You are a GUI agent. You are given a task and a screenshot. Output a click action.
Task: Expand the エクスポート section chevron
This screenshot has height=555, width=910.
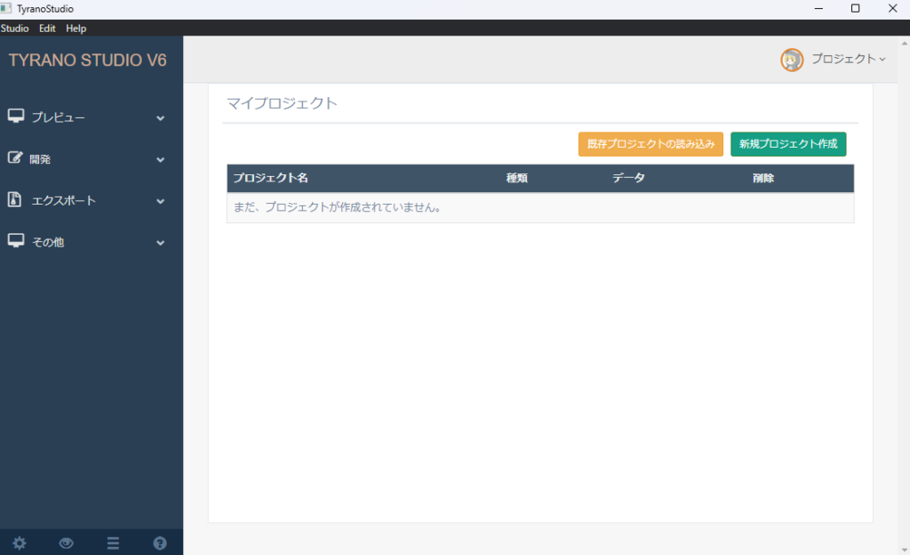(161, 201)
